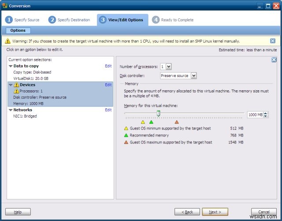This screenshot has height=221, width=282.
Task: Minimize the Conversion window
Action: (x=260, y=6)
